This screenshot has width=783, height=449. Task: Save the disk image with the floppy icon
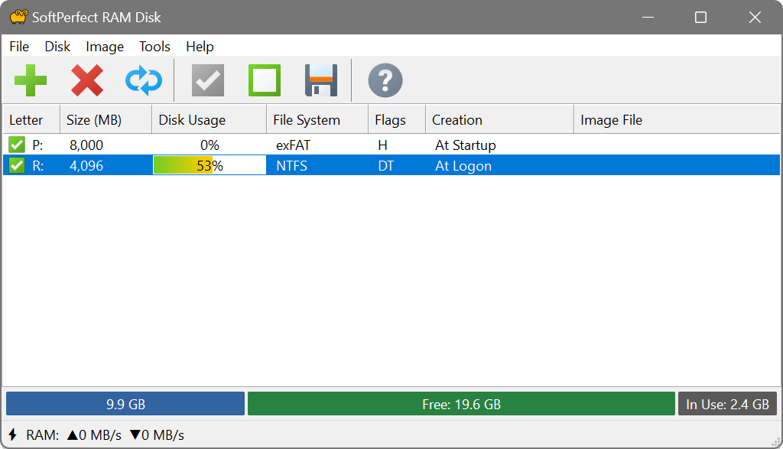[x=320, y=80]
